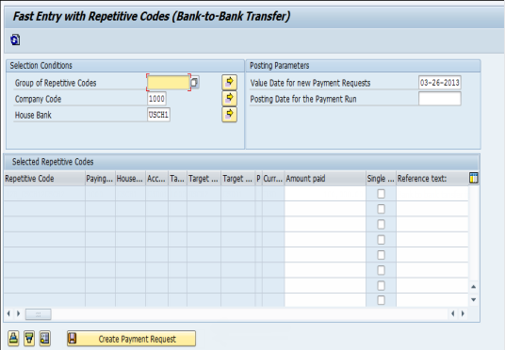Screen dimensions: 505x350
Task: Open multiple selection for Group of Repetitive Codes
Action: coord(229,83)
